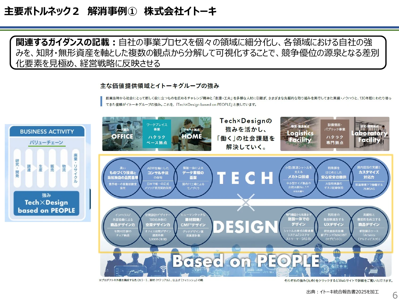Select the 販売 value chain step
Image resolution: width=399 pixels, height=299 pixels.
(52, 168)
